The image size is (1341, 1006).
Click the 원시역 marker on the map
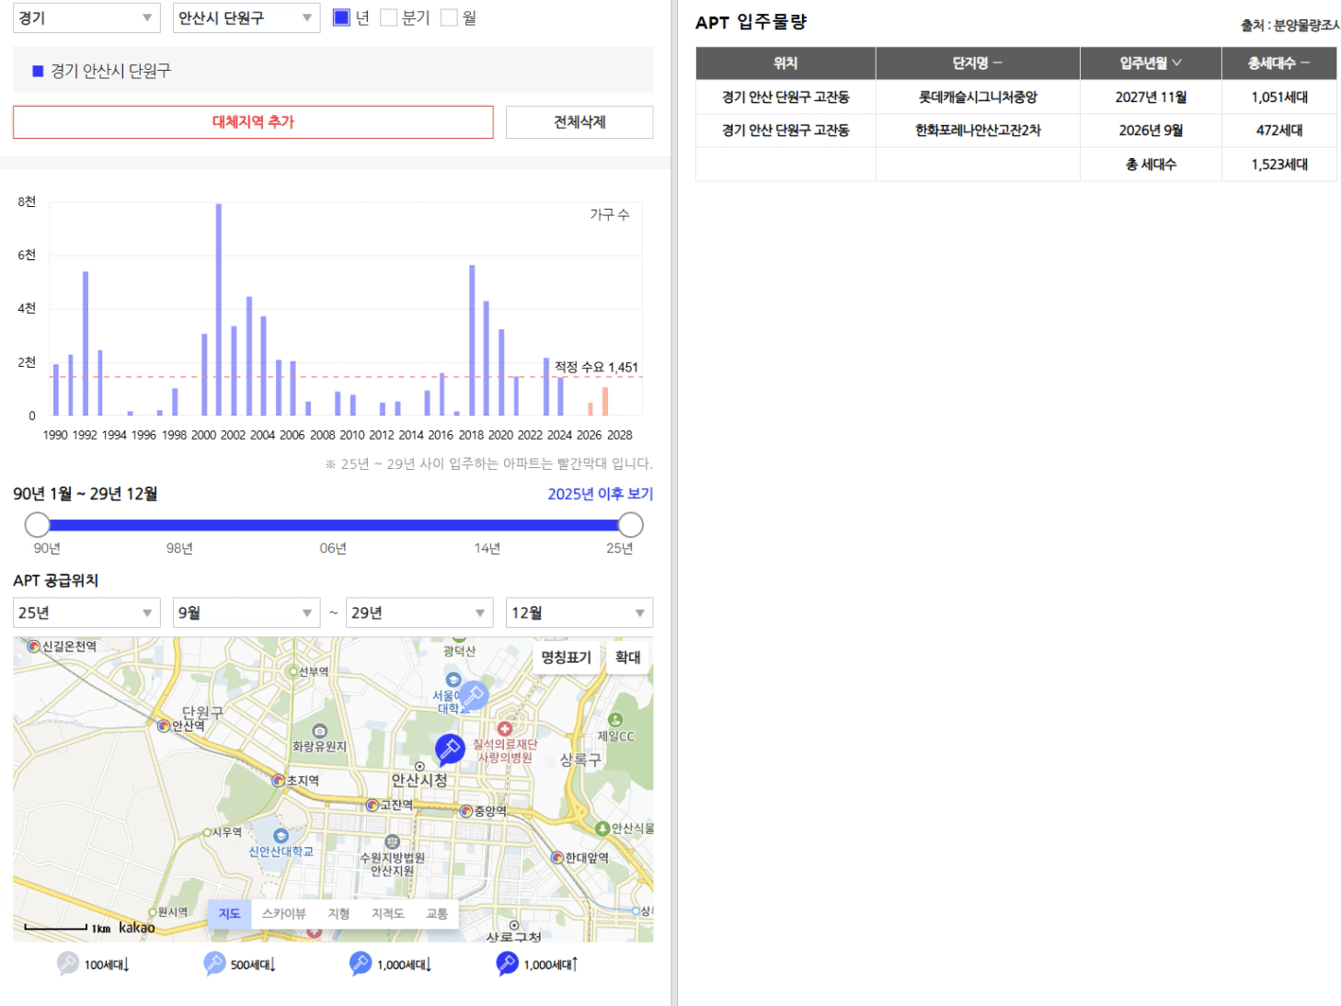pos(153,912)
